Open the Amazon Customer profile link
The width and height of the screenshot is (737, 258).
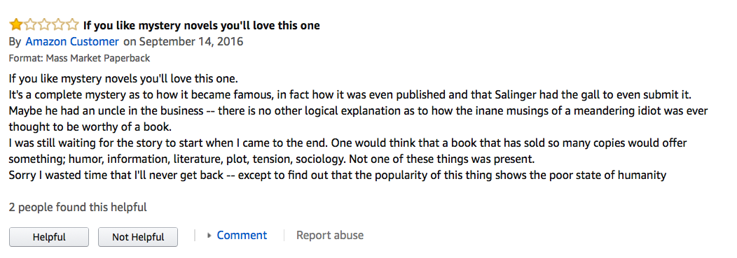(72, 42)
